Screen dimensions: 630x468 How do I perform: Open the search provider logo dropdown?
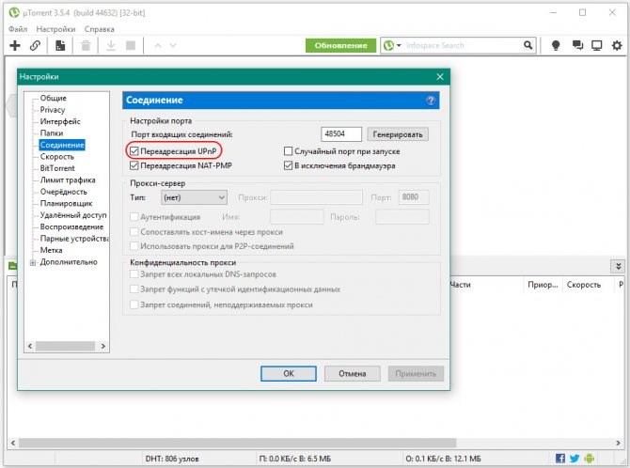(392, 45)
